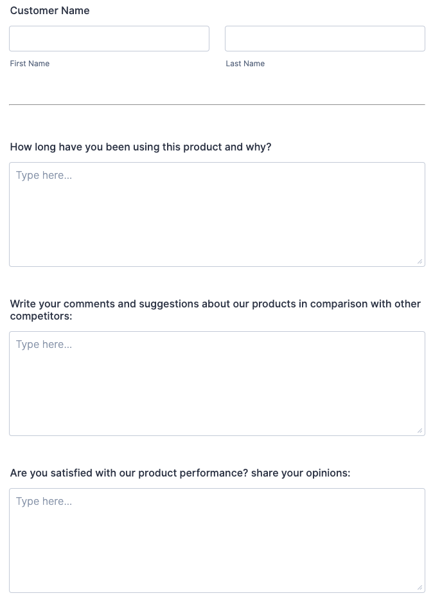433x600 pixels.
Task: Click "Type here..." placeholder under satisfaction question
Action: [44, 502]
